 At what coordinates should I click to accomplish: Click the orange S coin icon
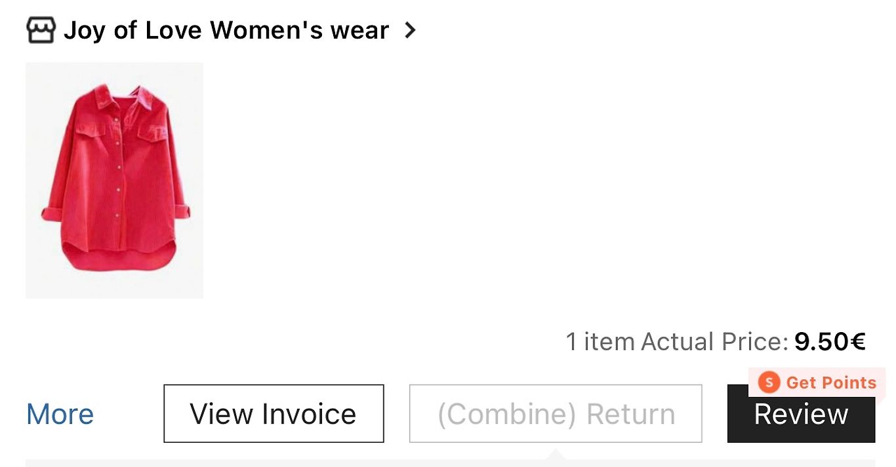point(769,382)
